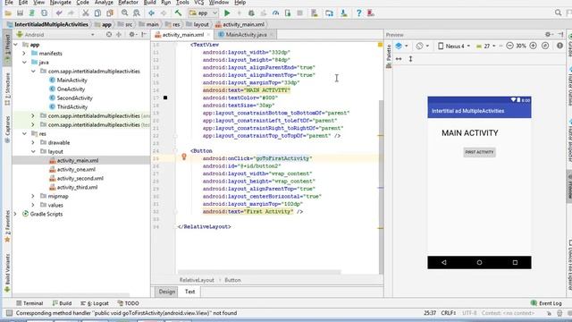Click the Paste icon in toolbar
This screenshot has width=572, height=322.
(x=110, y=13)
